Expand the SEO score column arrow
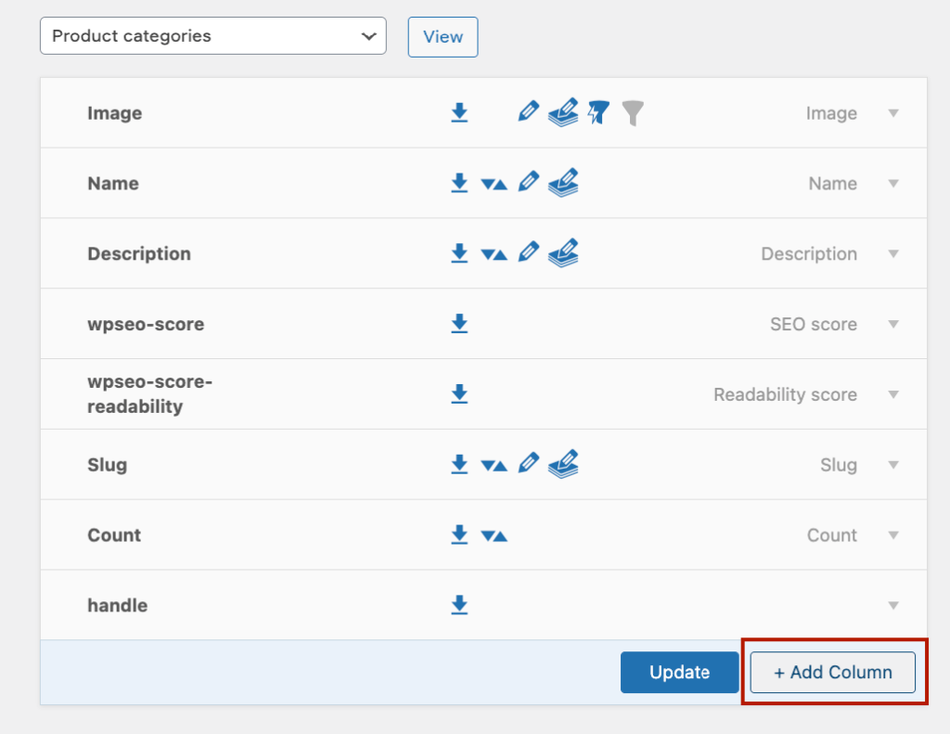Screen dimensions: 950x734 893,324
